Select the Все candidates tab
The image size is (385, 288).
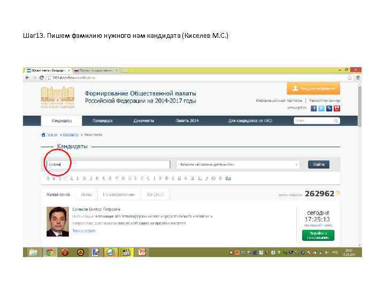155,195
